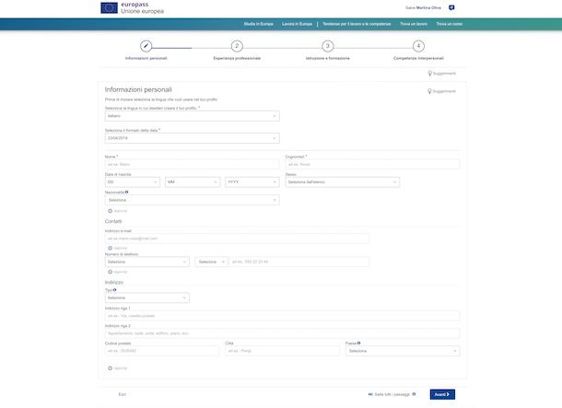Open the birth day DD dropdown

[133, 182]
